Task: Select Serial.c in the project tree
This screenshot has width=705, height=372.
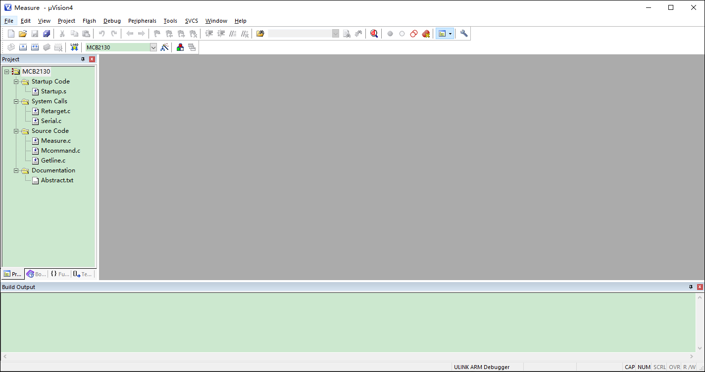Action: coord(51,121)
